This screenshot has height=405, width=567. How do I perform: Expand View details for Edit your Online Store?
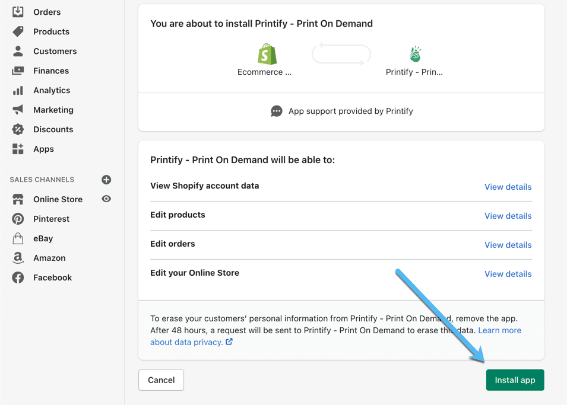(x=508, y=274)
